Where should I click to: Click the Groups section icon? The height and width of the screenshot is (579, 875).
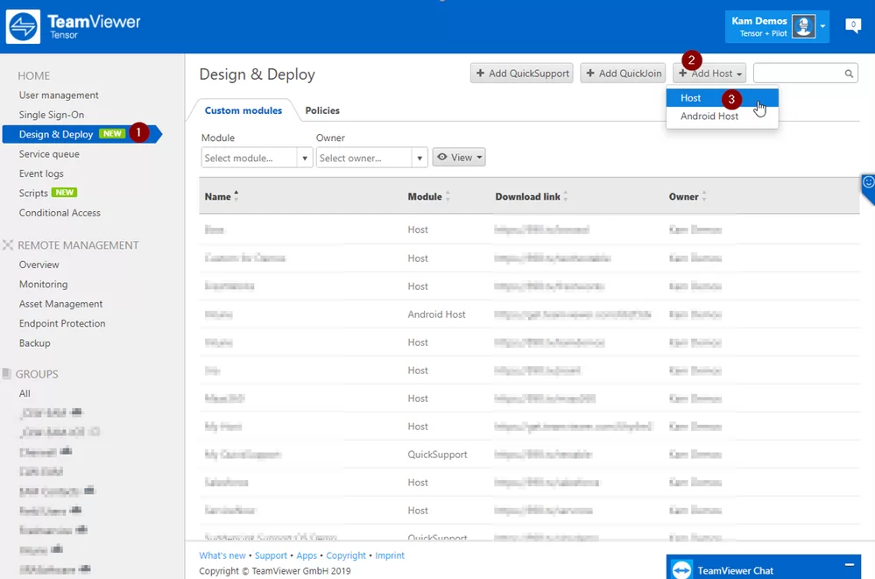(9, 374)
